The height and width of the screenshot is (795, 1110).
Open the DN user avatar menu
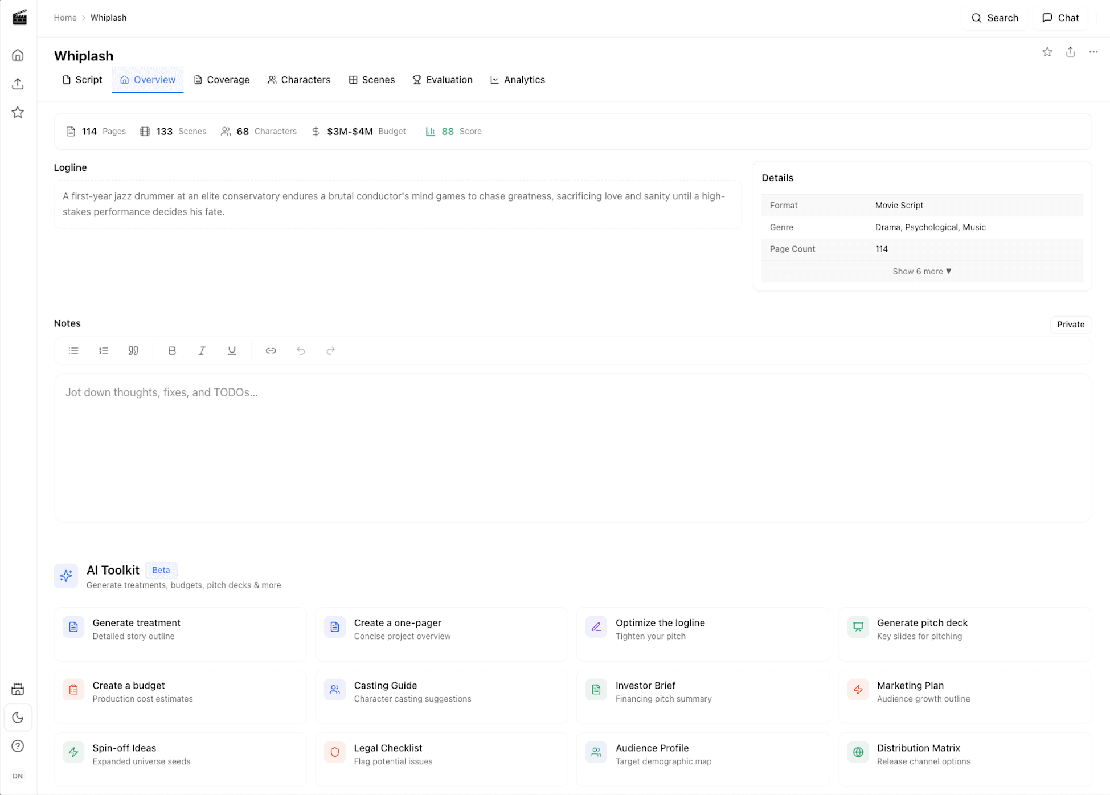(x=18, y=776)
